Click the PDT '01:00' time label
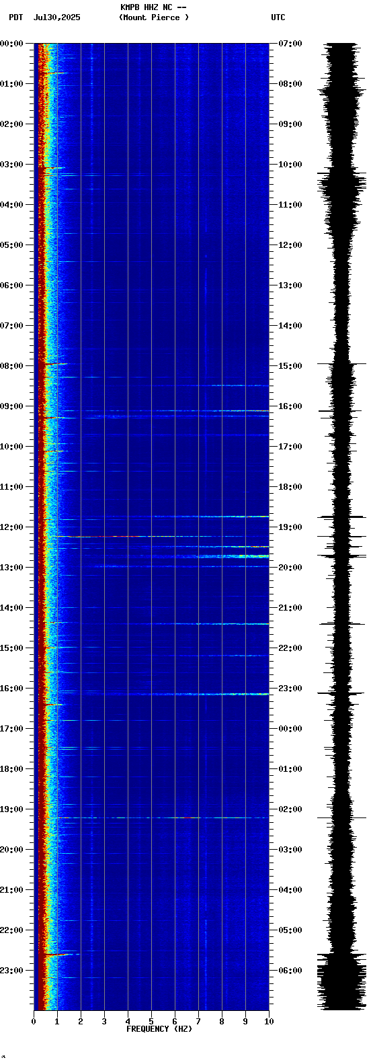 click(11, 84)
